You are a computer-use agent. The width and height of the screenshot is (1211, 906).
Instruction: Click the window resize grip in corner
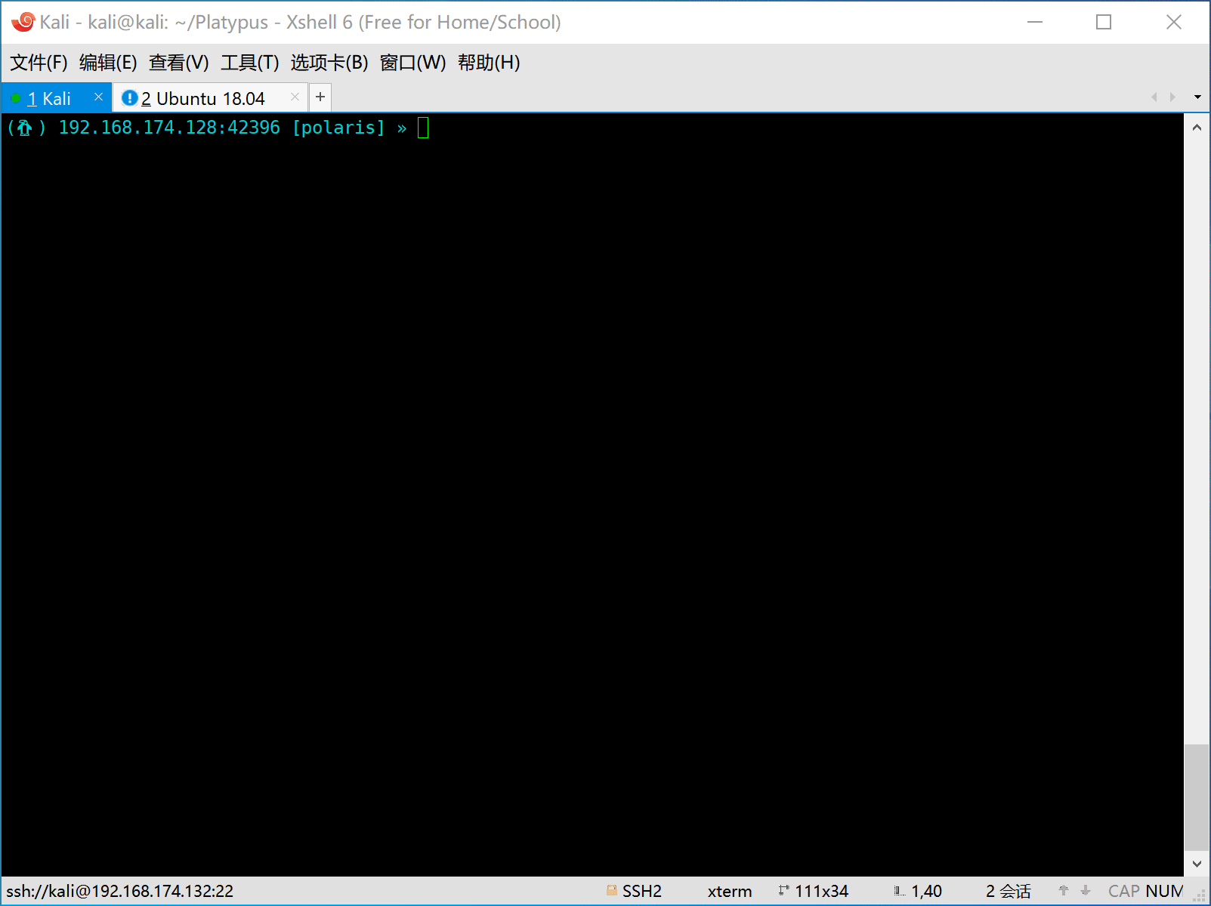1200,895
